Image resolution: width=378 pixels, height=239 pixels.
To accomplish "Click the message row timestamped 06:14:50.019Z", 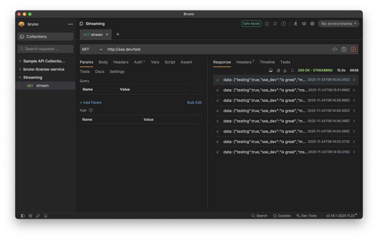I will click(x=286, y=152).
